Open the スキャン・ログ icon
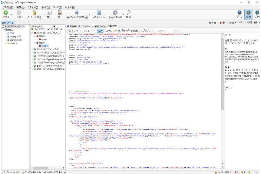The image size is (261, 174). 99,13
